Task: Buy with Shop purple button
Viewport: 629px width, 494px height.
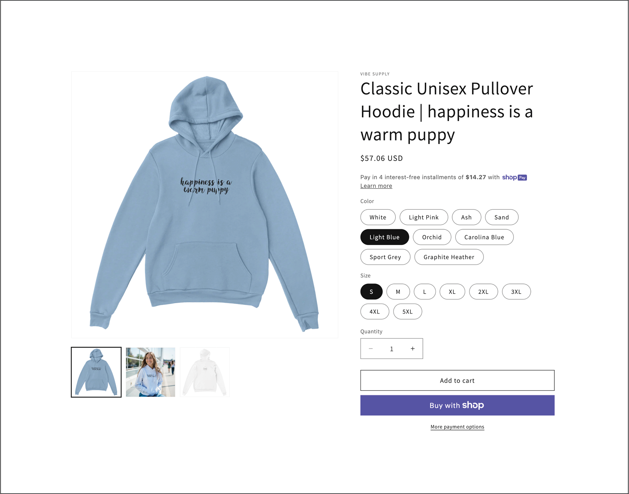Action: click(457, 405)
